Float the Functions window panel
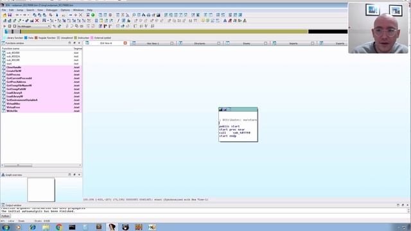Viewport: 411px width, 231px height. (74, 43)
